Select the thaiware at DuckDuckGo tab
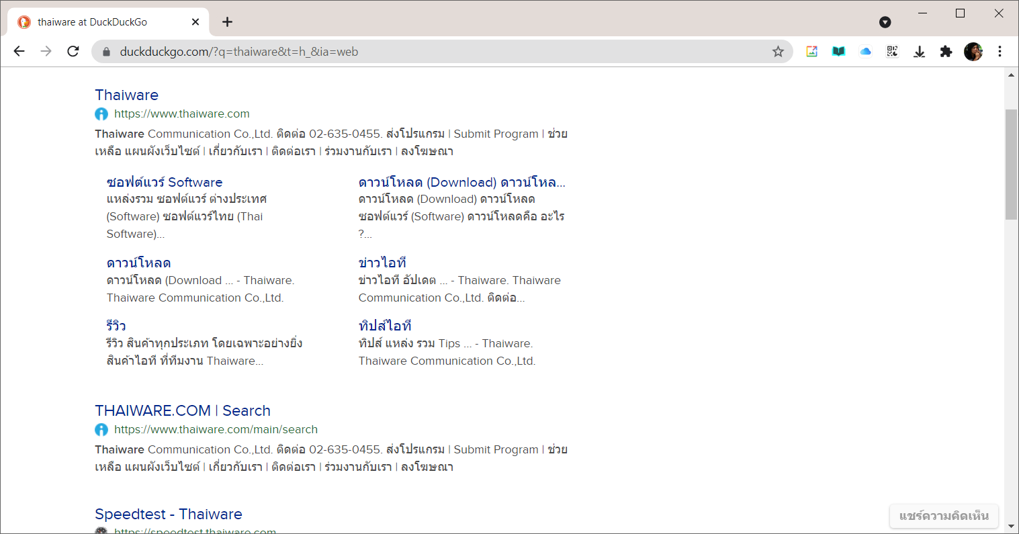Screen dimensions: 1019x534 click(x=109, y=22)
